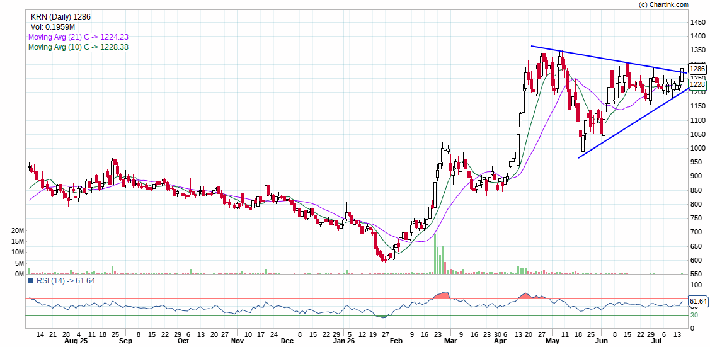710x347 pixels.
Task: Click the 'RSI (14) -> 61.64' indicator label
Action: 66,280
